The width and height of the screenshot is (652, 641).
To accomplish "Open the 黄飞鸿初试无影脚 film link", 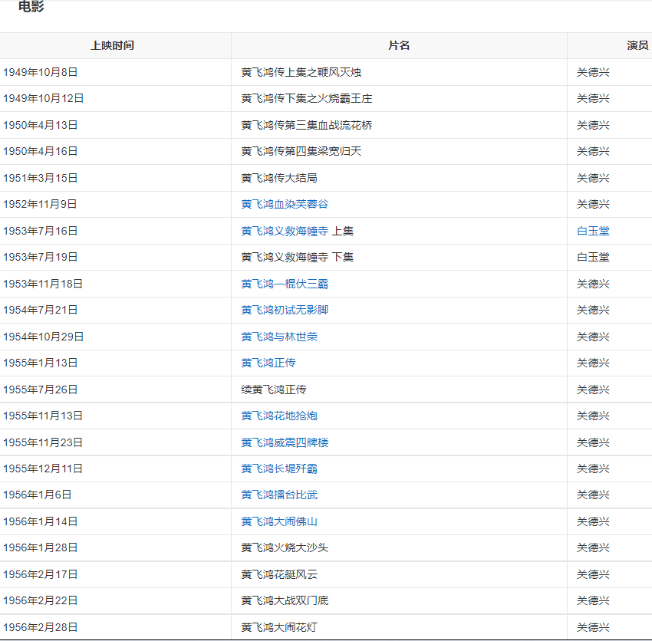I will [x=285, y=310].
